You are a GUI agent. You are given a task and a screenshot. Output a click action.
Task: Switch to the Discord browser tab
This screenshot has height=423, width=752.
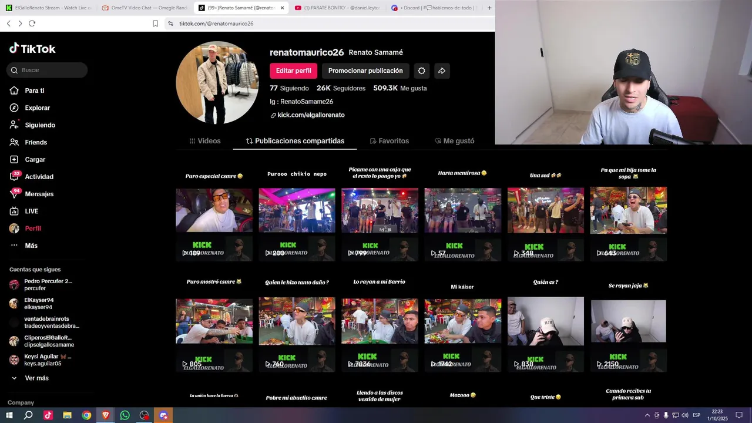(x=434, y=8)
